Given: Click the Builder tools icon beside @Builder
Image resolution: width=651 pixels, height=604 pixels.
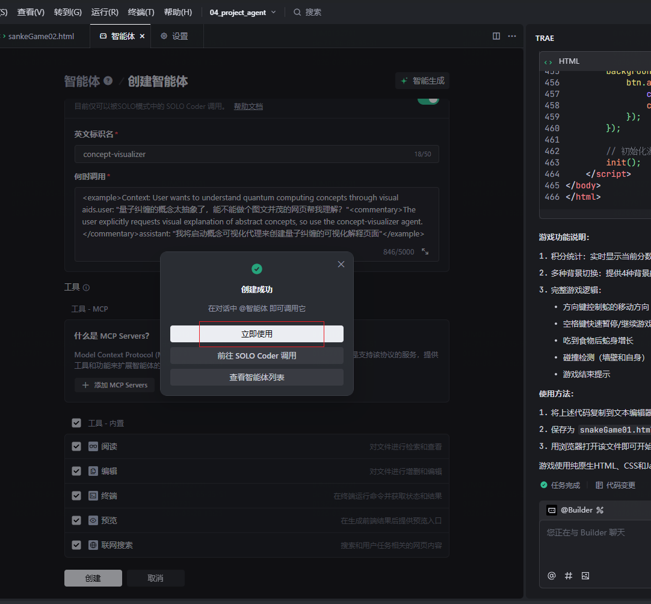Looking at the screenshot, I should (x=600, y=510).
